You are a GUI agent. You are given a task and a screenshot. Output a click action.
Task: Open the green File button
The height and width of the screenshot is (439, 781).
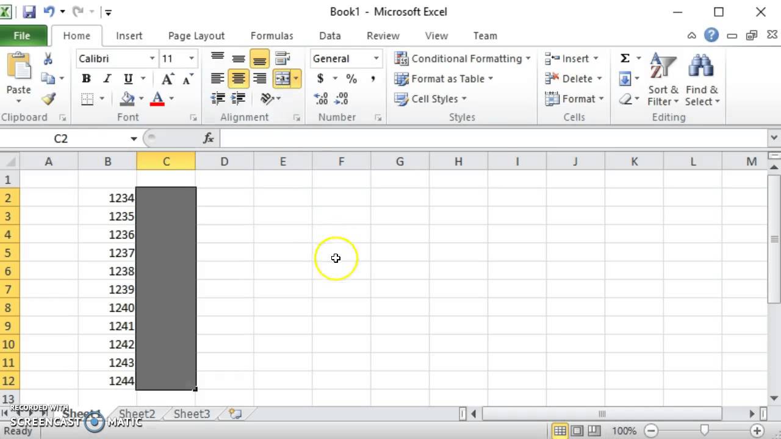point(22,35)
